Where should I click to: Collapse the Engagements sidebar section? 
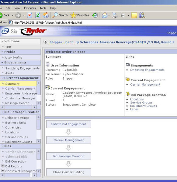tap(2, 62)
